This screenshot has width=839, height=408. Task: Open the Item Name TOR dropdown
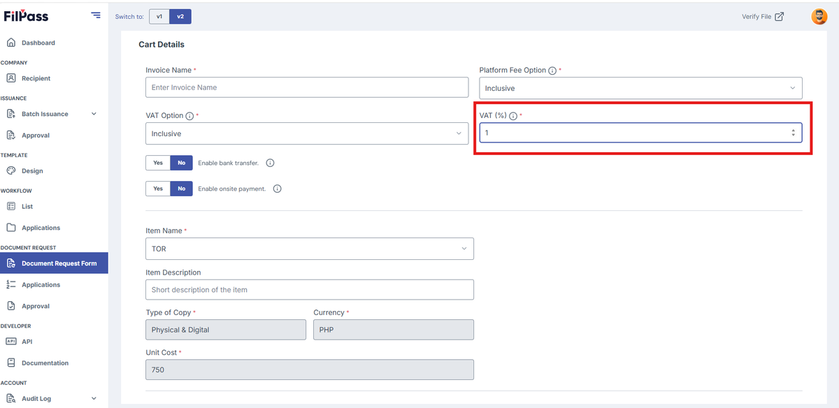point(310,249)
